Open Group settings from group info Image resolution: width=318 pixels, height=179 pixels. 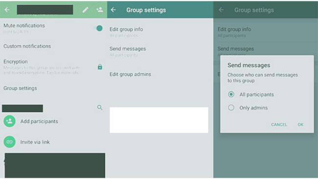(x=20, y=88)
